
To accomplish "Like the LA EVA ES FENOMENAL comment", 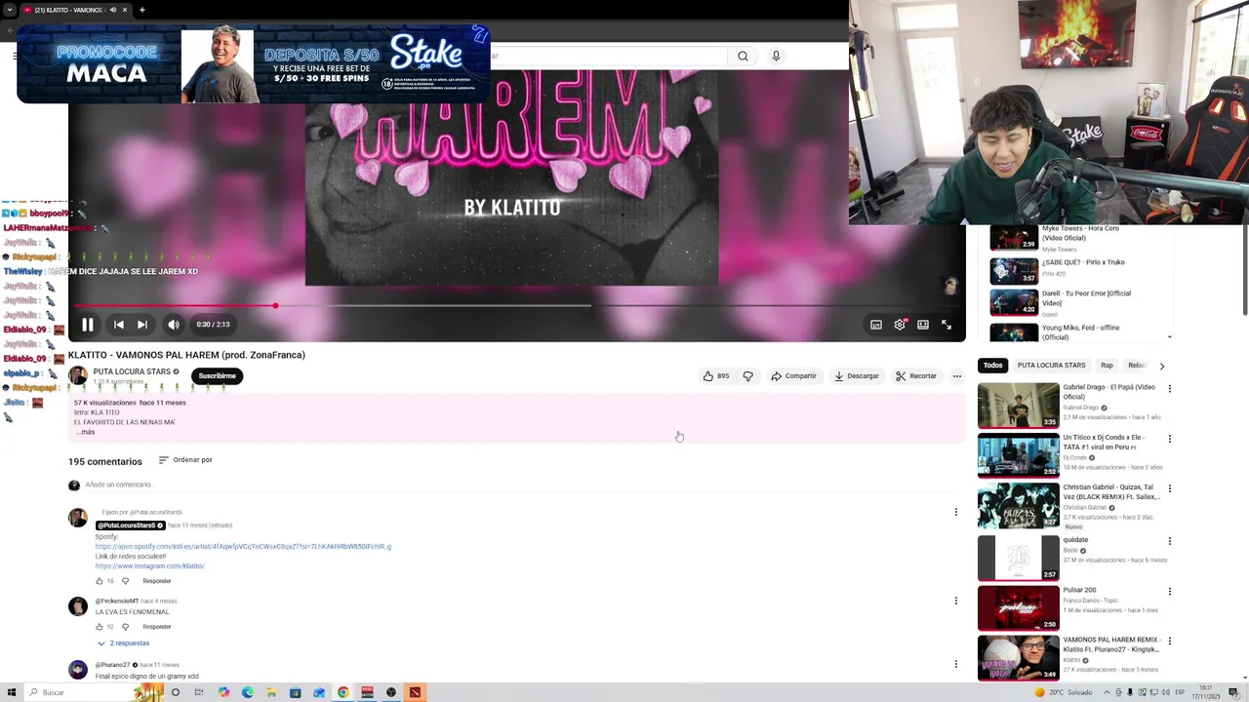I will point(99,627).
